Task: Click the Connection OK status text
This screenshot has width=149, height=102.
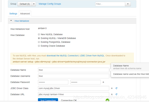Action: pyautogui.click(x=69, y=100)
